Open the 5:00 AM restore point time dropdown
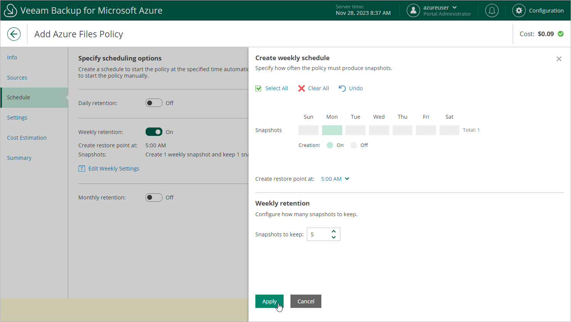The height and width of the screenshot is (322, 571). click(335, 179)
